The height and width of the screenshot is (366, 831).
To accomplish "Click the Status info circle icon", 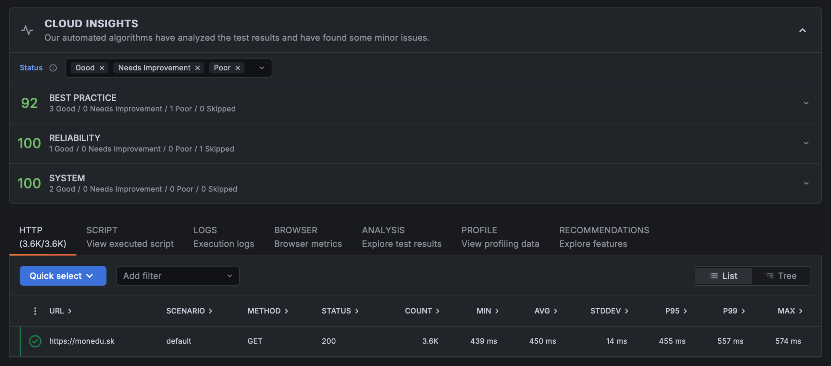I will coord(53,68).
